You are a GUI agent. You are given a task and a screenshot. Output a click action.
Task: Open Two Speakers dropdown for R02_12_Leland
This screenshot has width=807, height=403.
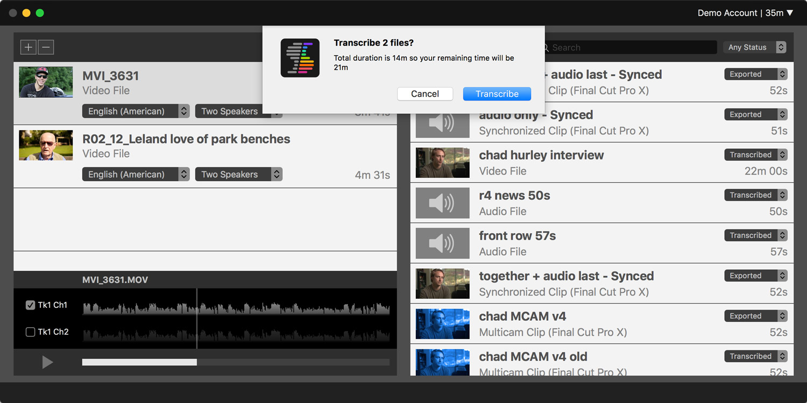click(238, 175)
